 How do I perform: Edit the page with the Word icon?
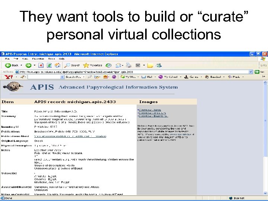tap(138, 65)
